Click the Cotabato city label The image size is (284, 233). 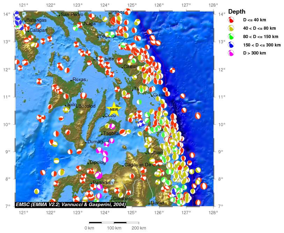pos(122,199)
